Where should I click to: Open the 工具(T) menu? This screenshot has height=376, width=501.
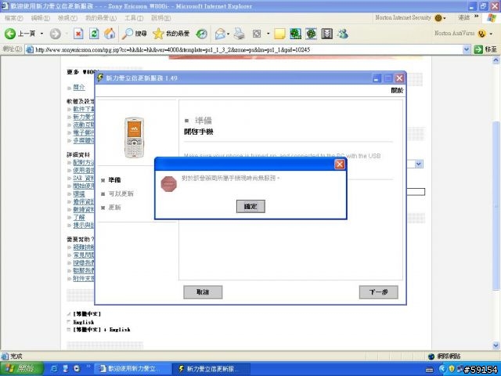click(134, 18)
